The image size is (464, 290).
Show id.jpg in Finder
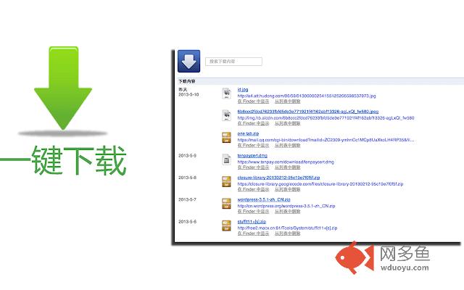click(x=253, y=101)
